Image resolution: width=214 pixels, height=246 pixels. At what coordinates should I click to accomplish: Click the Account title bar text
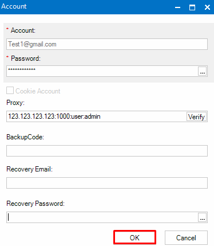pyautogui.click(x=14, y=6)
